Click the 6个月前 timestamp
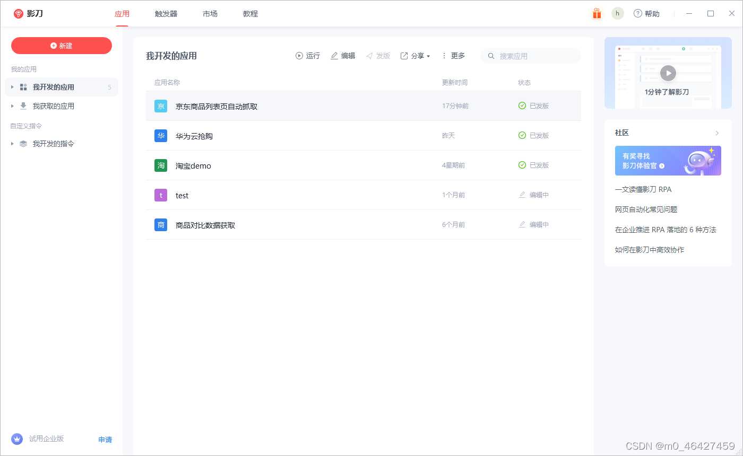This screenshot has width=743, height=456. pos(454,225)
